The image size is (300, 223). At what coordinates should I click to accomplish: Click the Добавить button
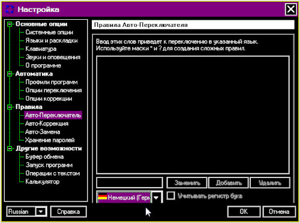pyautogui.click(x=229, y=183)
